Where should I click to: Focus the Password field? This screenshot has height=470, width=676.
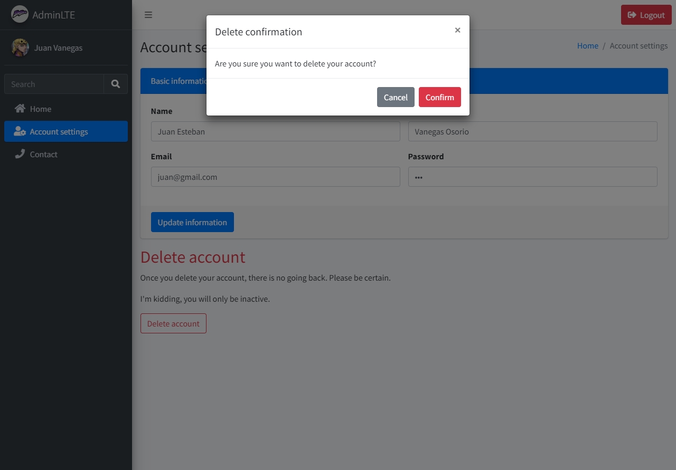(532, 177)
